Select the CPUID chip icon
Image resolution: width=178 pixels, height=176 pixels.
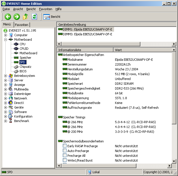(x=16, y=49)
